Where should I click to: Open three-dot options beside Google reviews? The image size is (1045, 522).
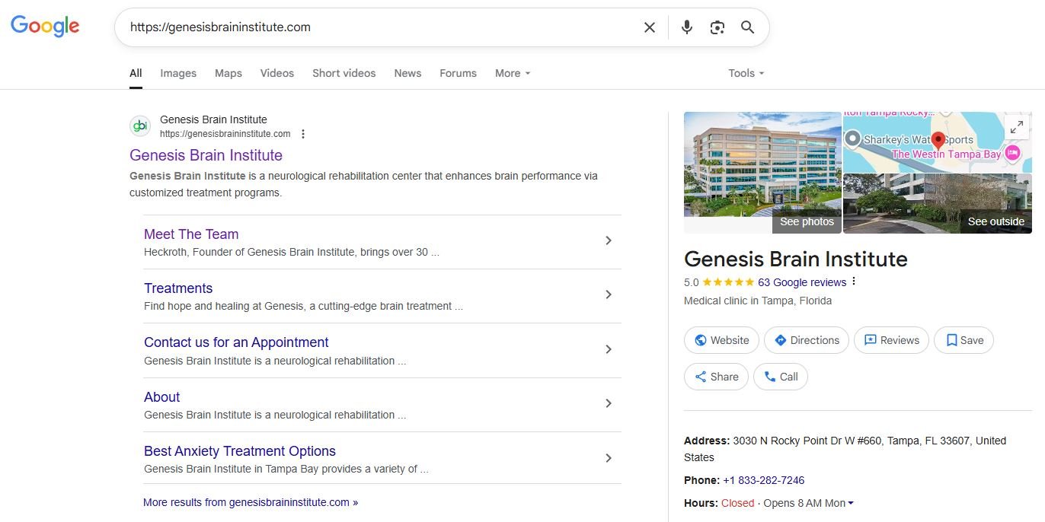[x=854, y=282]
